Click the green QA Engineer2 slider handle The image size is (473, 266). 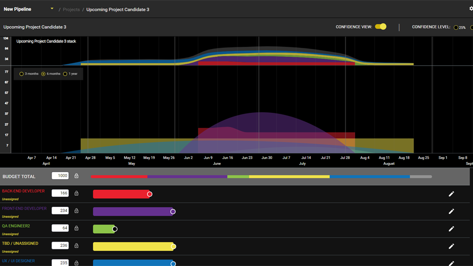pyautogui.click(x=115, y=229)
